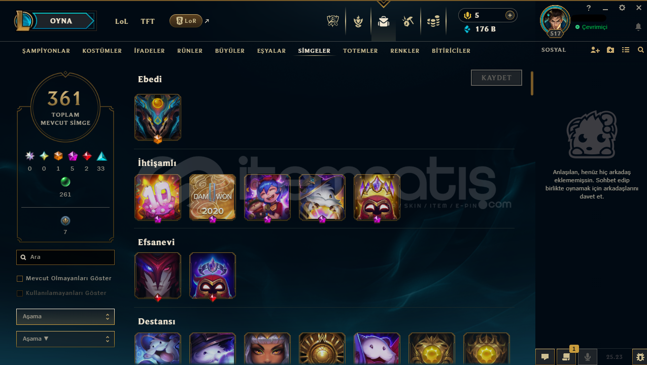Open the Aşama ▼ sort dropdown

click(65, 339)
